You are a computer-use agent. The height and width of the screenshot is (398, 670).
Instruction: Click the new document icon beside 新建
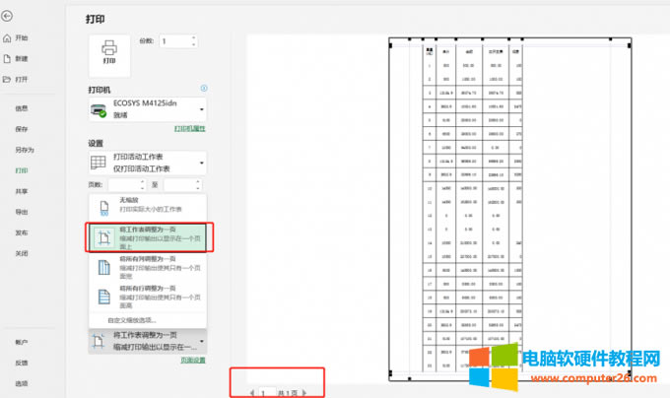click(7, 58)
